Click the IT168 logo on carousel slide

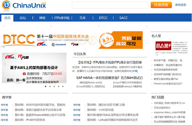point(10,57)
